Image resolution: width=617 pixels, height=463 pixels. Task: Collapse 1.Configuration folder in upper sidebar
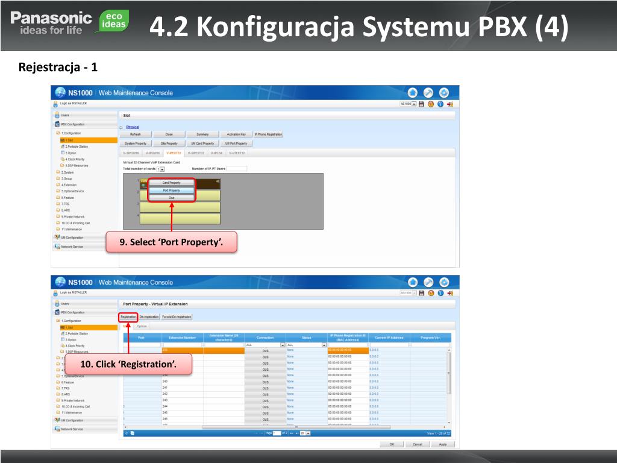click(x=58, y=133)
